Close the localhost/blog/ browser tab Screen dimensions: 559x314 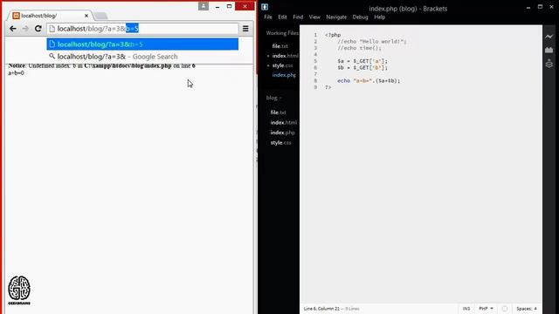point(86,16)
